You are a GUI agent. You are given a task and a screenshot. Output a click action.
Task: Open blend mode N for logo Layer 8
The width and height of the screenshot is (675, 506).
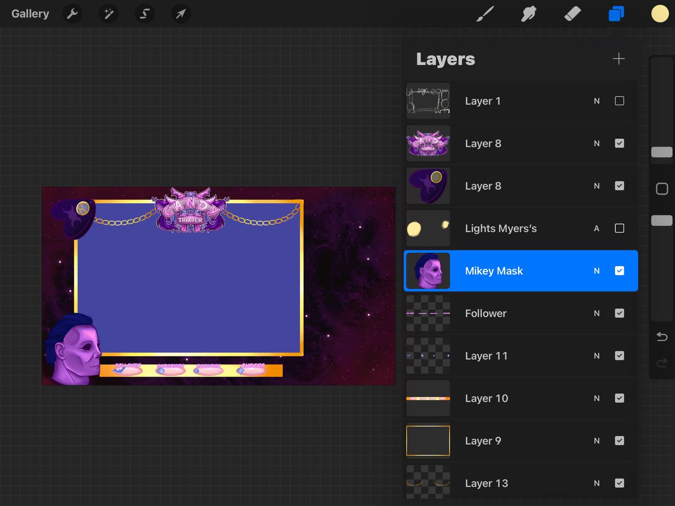pyautogui.click(x=597, y=143)
